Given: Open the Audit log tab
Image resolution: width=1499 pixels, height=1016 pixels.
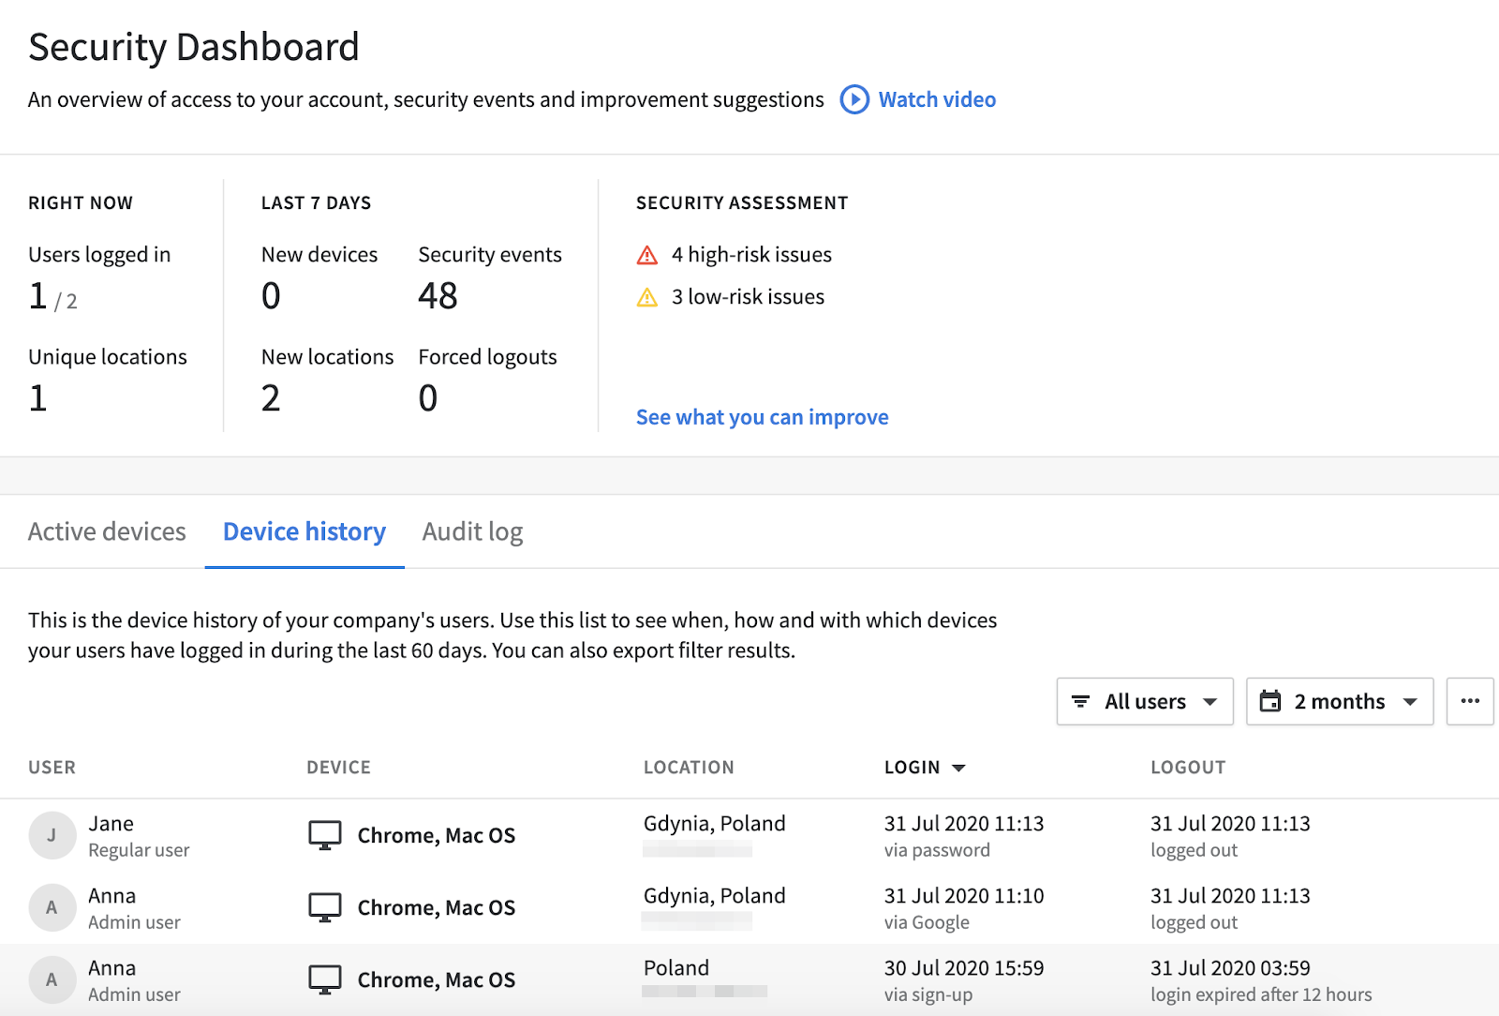Looking at the screenshot, I should coord(472,531).
